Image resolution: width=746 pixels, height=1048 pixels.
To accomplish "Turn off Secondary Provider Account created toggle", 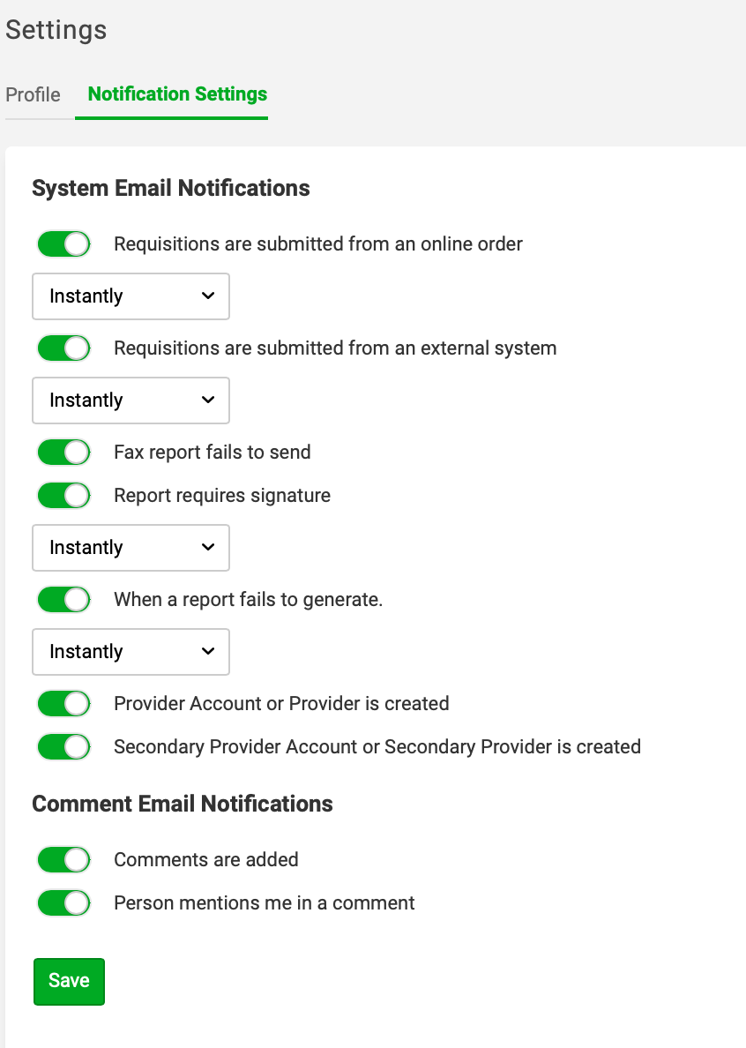I will pos(64,747).
